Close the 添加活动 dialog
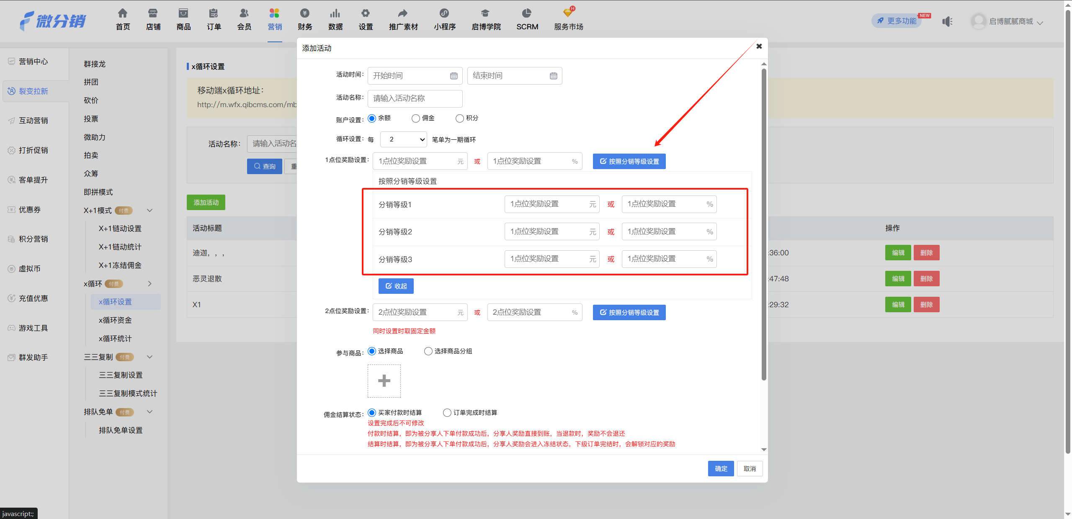Image resolution: width=1072 pixels, height=519 pixels. [759, 46]
